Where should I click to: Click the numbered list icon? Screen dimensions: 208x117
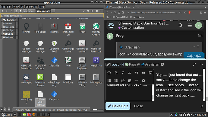pos(116,81)
